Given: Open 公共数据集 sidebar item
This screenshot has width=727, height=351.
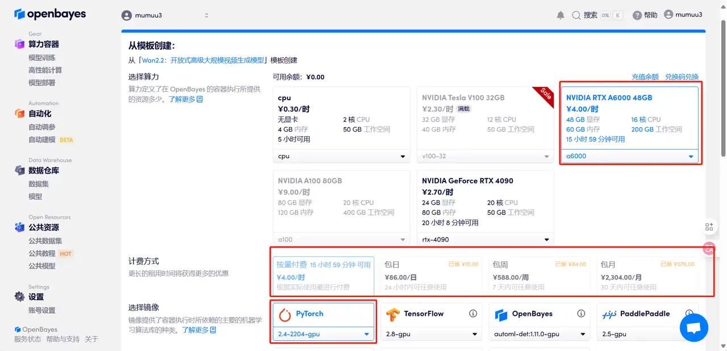Looking at the screenshot, I should [x=45, y=241].
